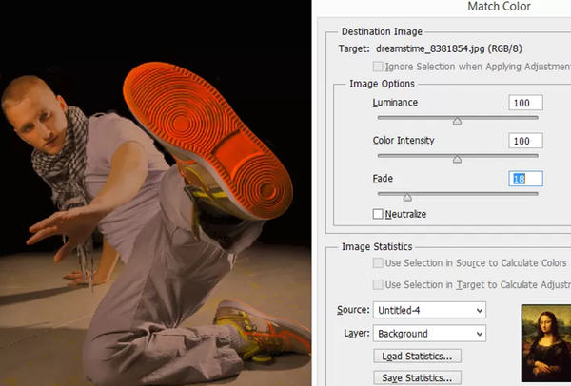Open the Source dropdown showing Untitled-4
571x386 pixels.
coord(429,310)
